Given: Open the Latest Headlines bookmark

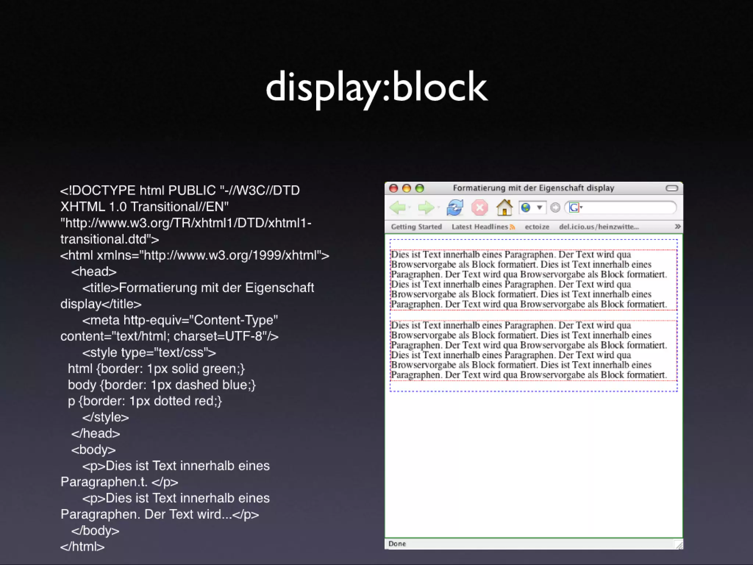Looking at the screenshot, I should click(479, 227).
